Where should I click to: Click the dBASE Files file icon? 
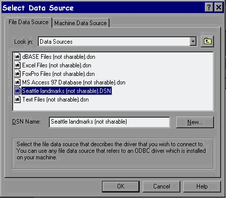[x=17, y=57]
